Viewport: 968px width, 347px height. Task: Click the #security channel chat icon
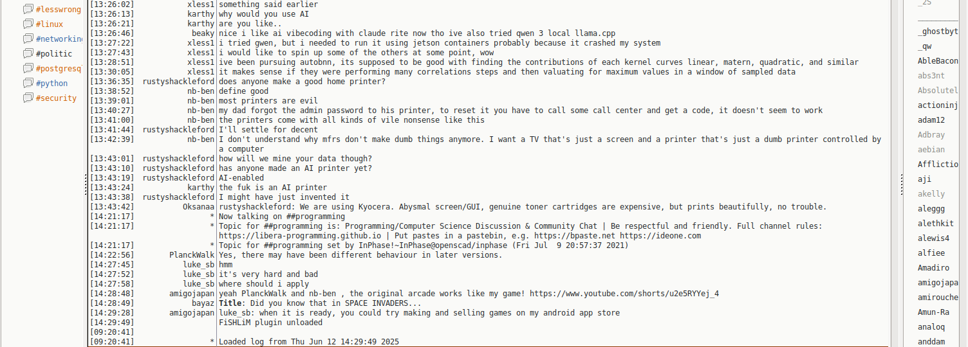point(28,98)
